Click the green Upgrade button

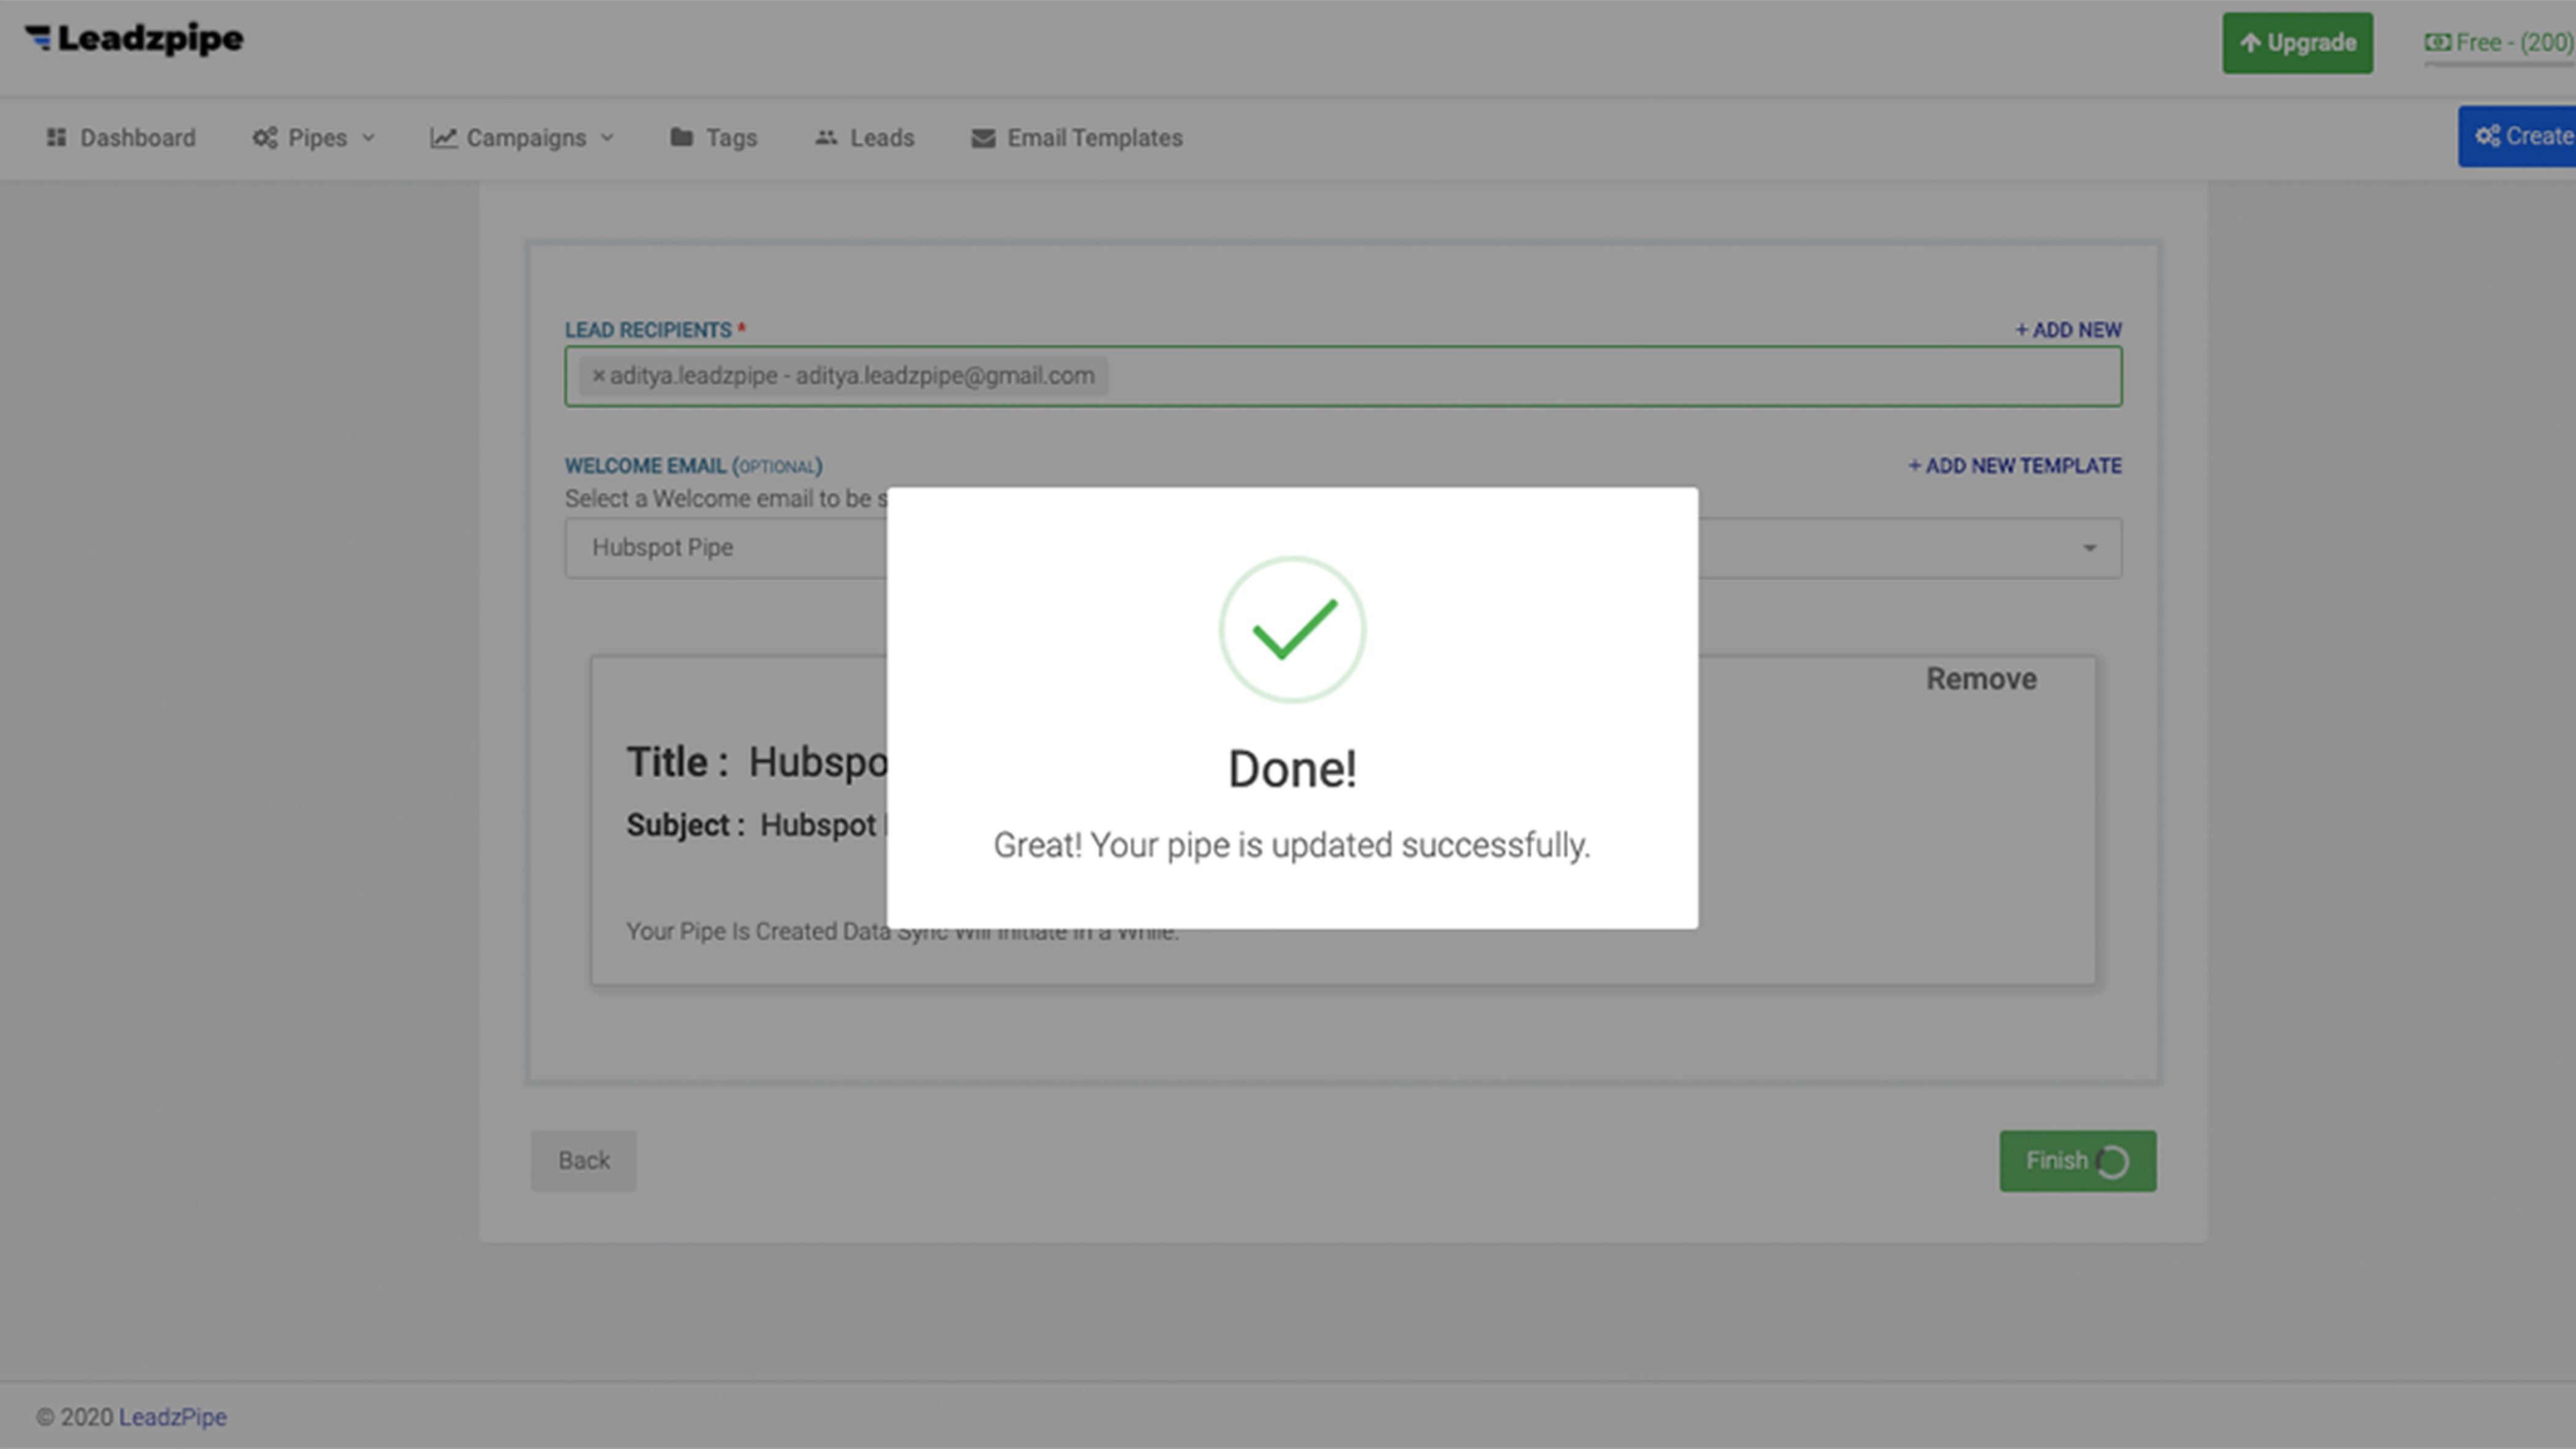pos(2297,43)
